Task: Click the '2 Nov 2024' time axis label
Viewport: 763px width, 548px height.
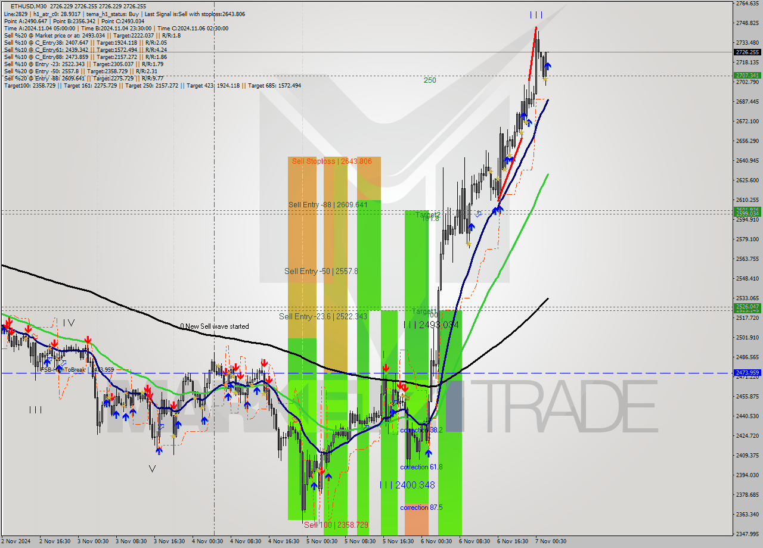Action: (15, 541)
